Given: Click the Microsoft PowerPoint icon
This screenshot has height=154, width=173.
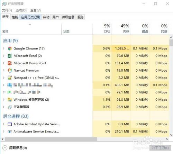Looking at the screenshot, I should 10,63.
